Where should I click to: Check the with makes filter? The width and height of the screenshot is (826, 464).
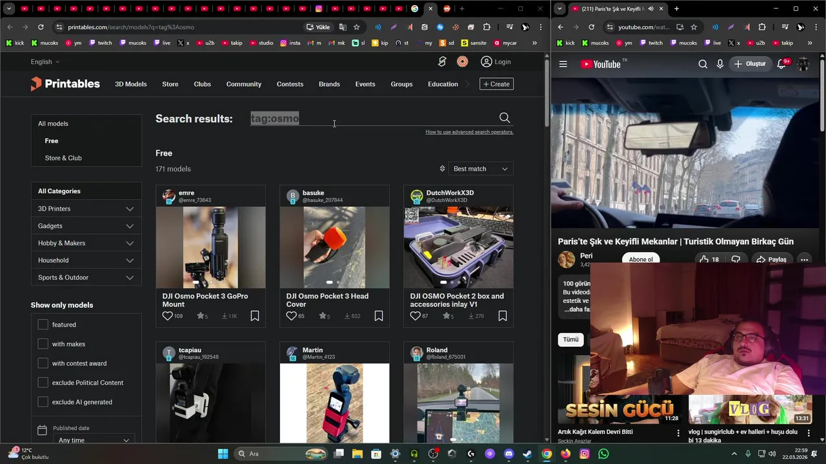click(x=43, y=344)
